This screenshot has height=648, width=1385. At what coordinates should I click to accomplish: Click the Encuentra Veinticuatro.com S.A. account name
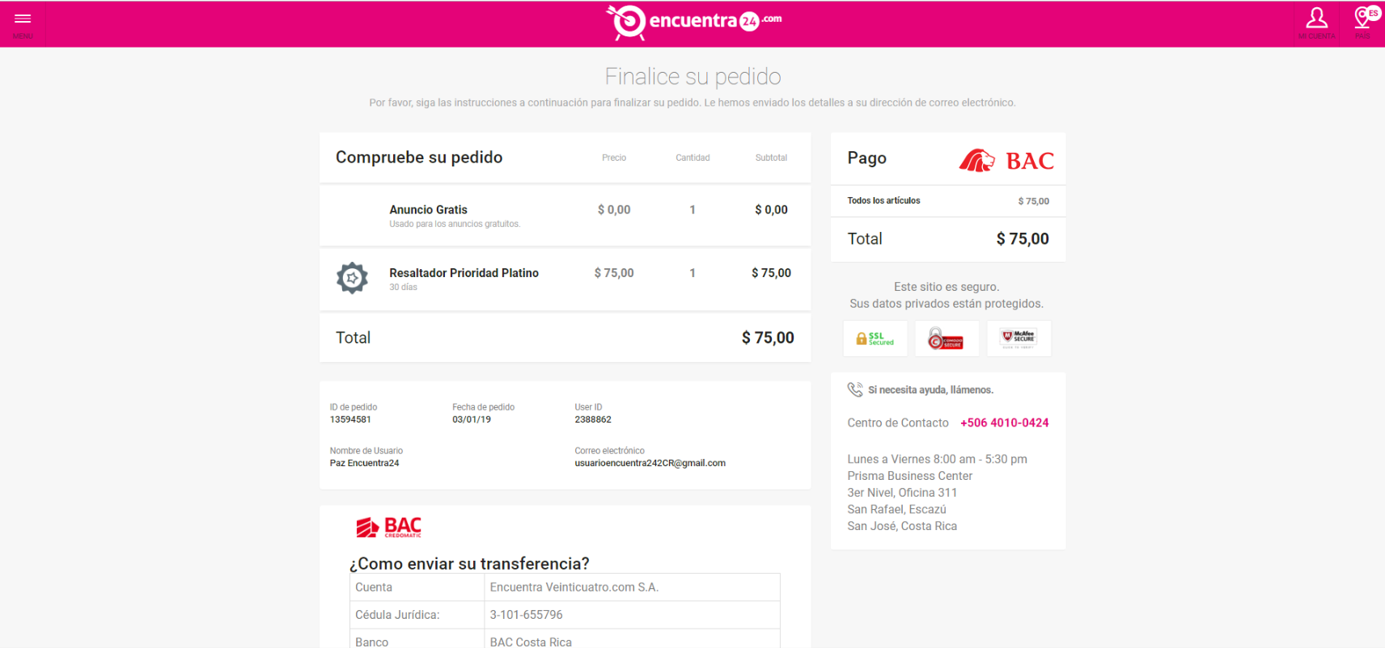(x=574, y=587)
